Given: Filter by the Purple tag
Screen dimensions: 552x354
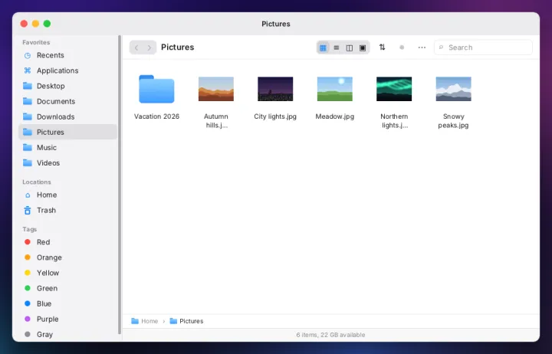Looking at the screenshot, I should (67, 320).
